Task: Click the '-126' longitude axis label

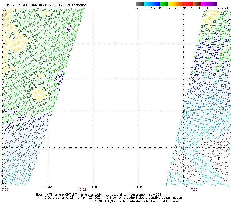Action: [x=138, y=187]
